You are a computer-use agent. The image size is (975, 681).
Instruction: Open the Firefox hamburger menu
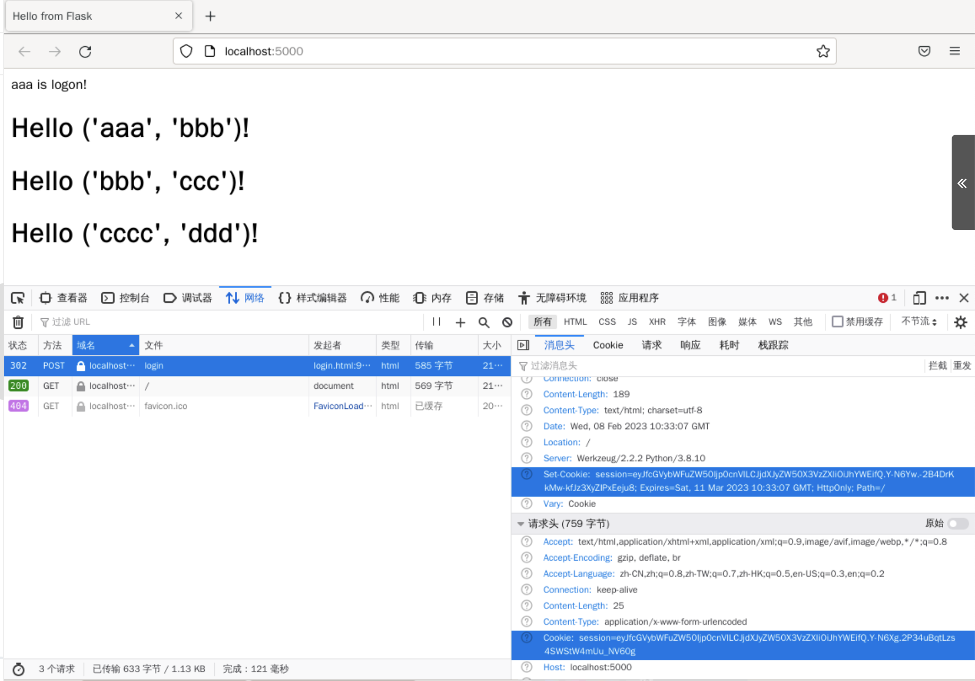(x=954, y=51)
